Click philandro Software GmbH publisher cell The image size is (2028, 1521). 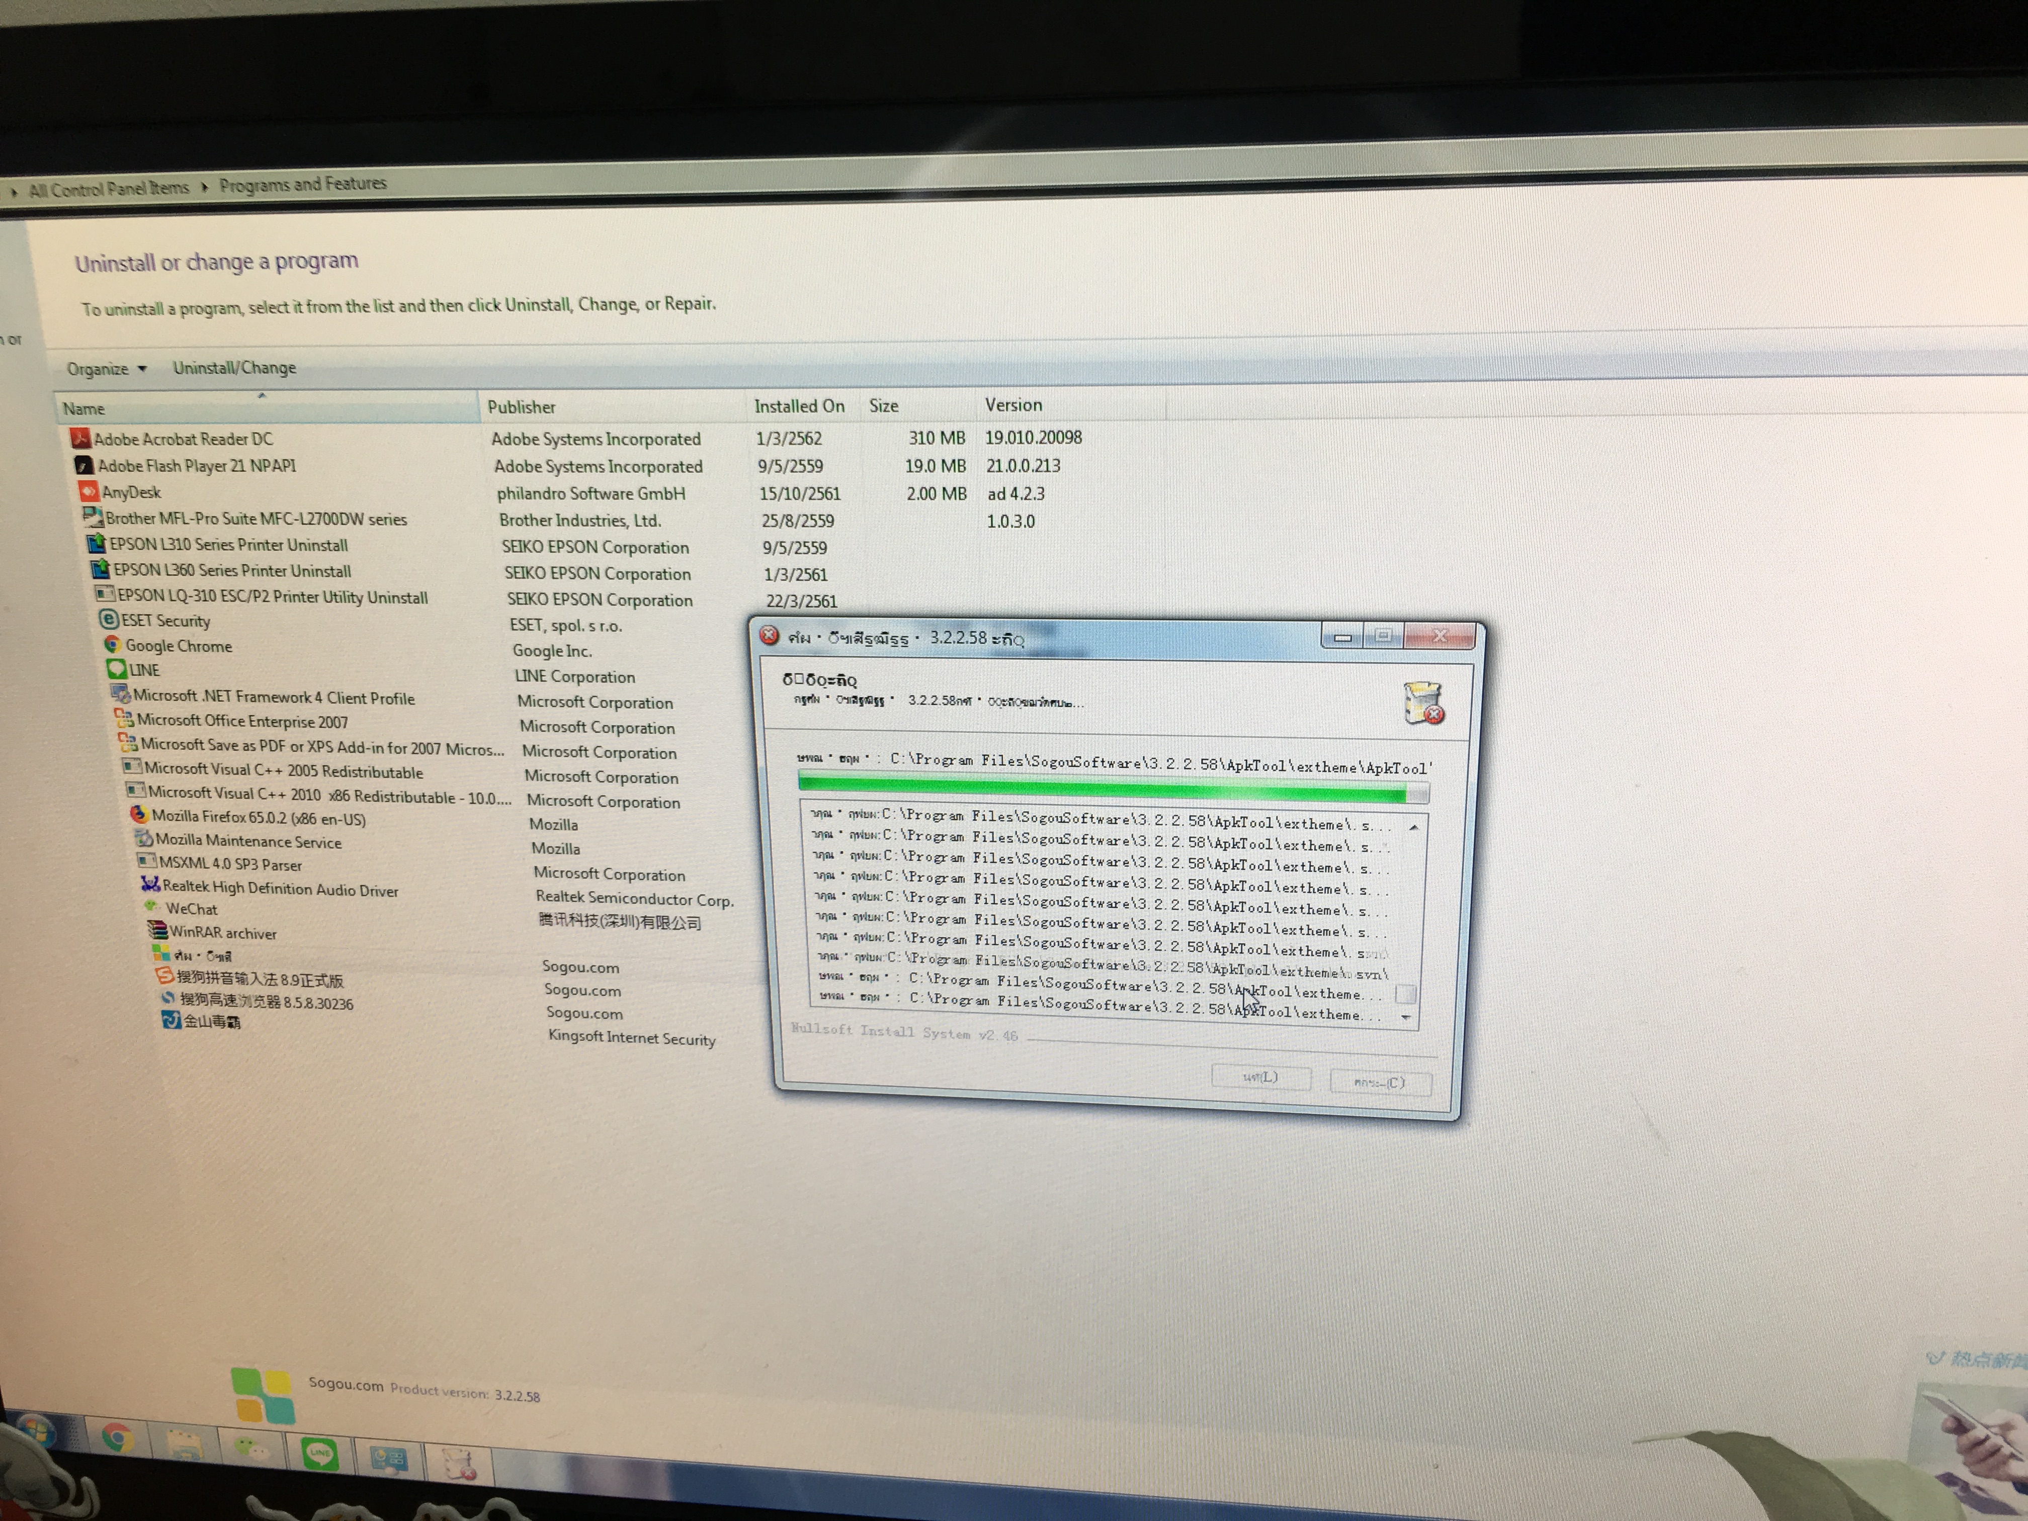click(x=591, y=493)
